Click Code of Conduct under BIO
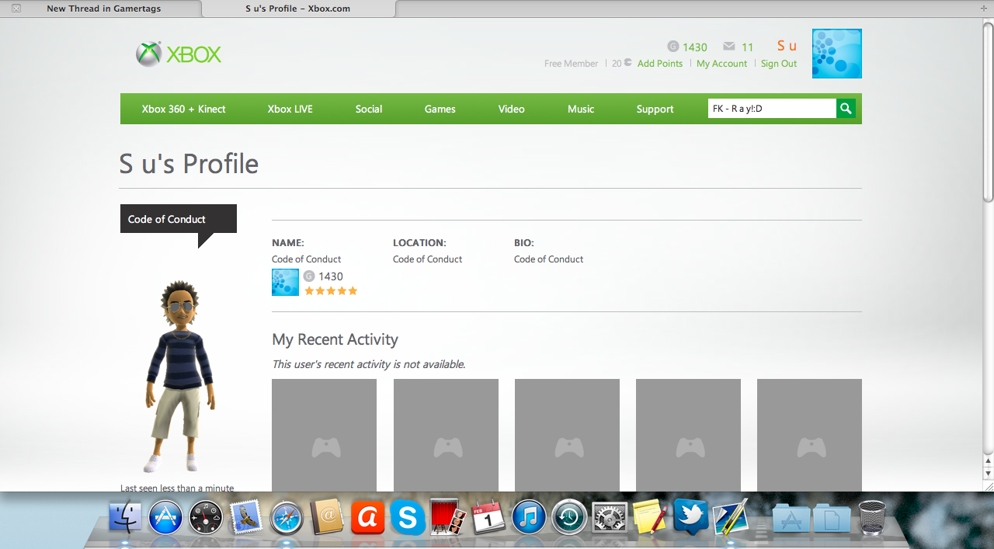The height and width of the screenshot is (549, 994). click(x=548, y=259)
